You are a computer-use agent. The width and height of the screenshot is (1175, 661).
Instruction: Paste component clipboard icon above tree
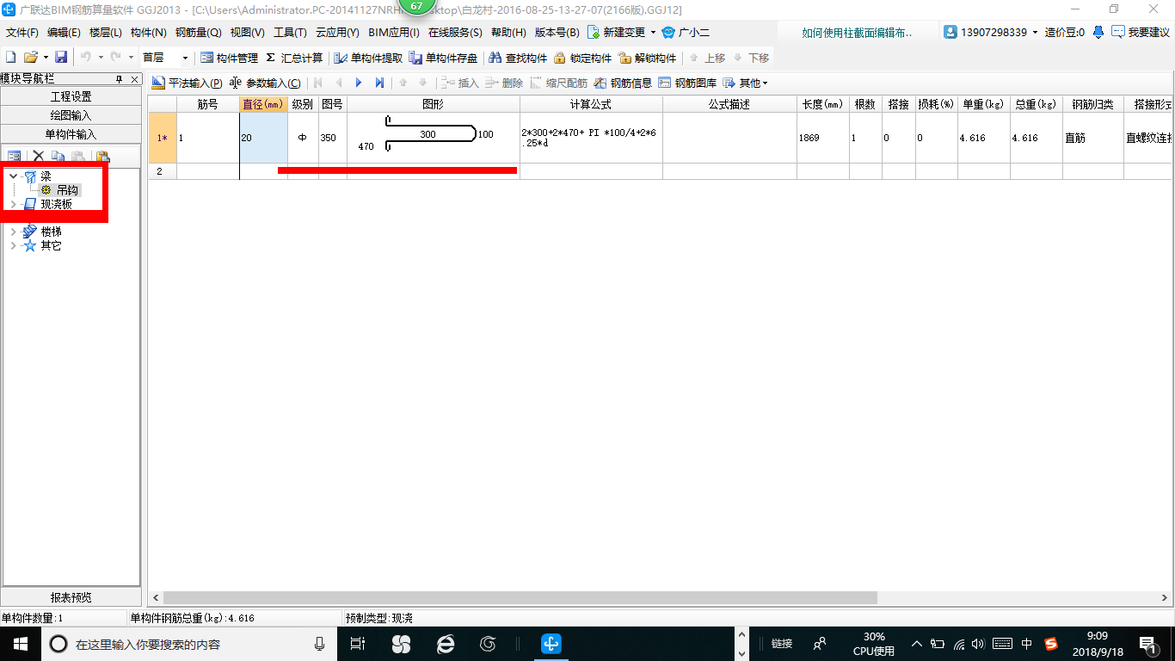click(102, 156)
